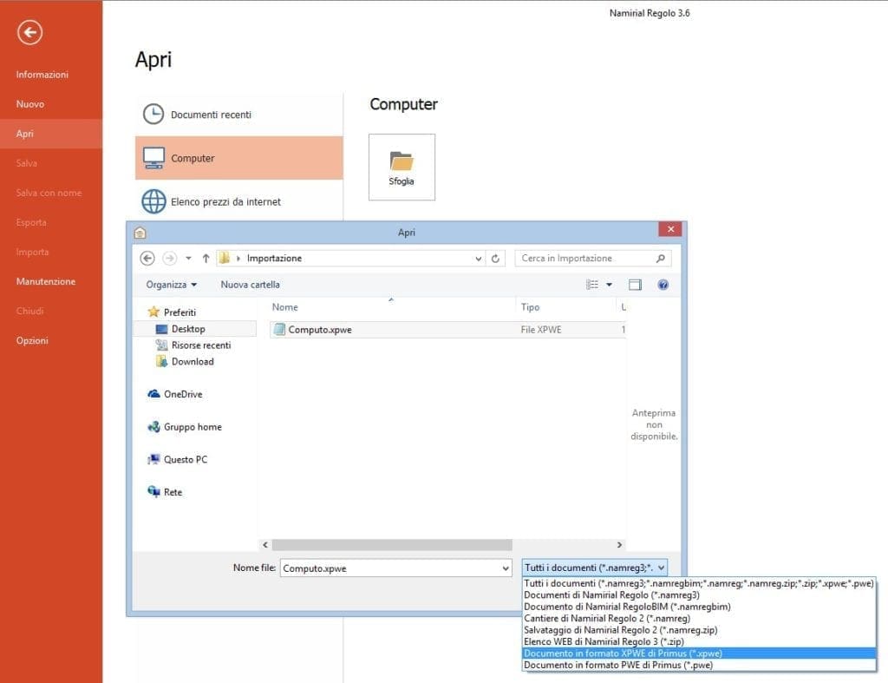Image resolution: width=888 pixels, height=683 pixels.
Task: Expand path chevron before Importazione
Action: coord(238,259)
